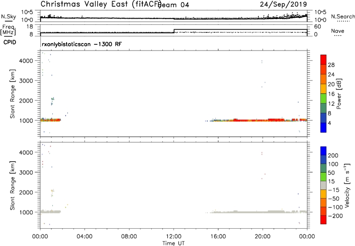Viewport: 355px width, 246px height.
Task: Select the 'Power [dB]' colorbar title
Action: [339, 94]
